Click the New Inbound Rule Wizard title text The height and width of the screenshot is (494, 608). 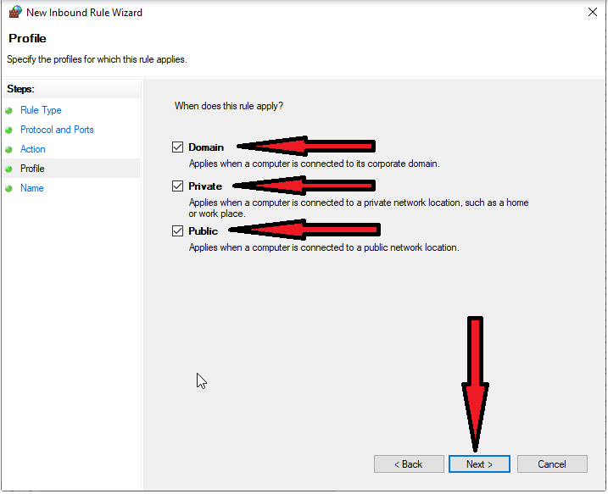point(84,13)
